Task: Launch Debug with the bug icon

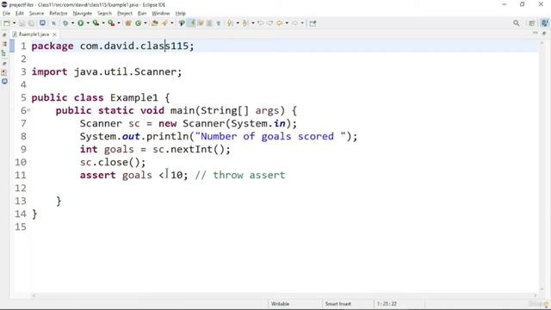Action: [65, 23]
